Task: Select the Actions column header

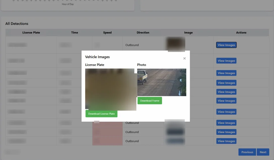Action: (241, 33)
